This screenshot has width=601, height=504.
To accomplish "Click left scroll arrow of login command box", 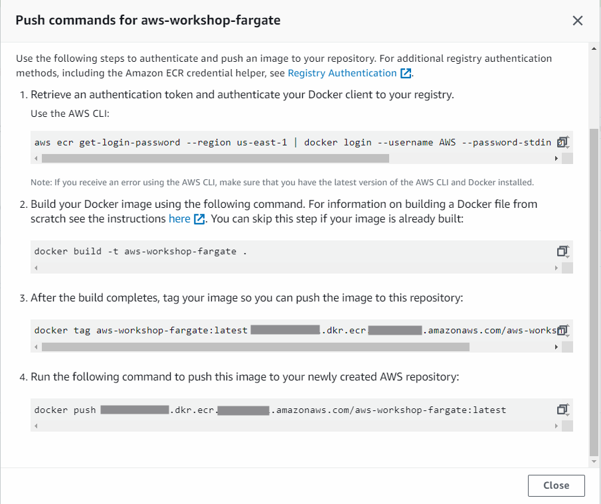I will [x=36, y=158].
